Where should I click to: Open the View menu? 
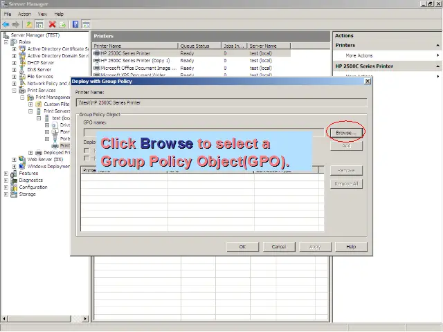43,14
